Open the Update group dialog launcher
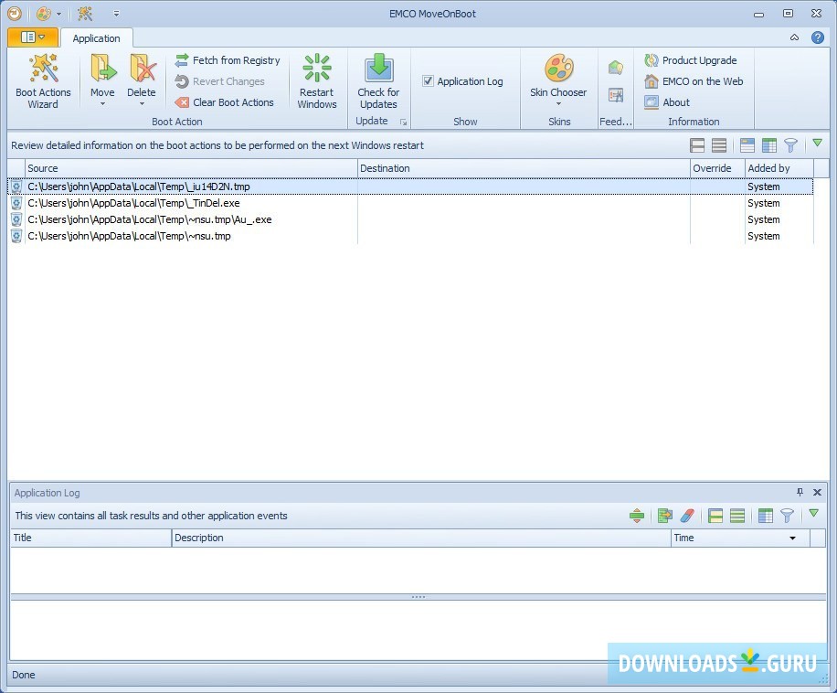837x693 pixels. coord(404,123)
